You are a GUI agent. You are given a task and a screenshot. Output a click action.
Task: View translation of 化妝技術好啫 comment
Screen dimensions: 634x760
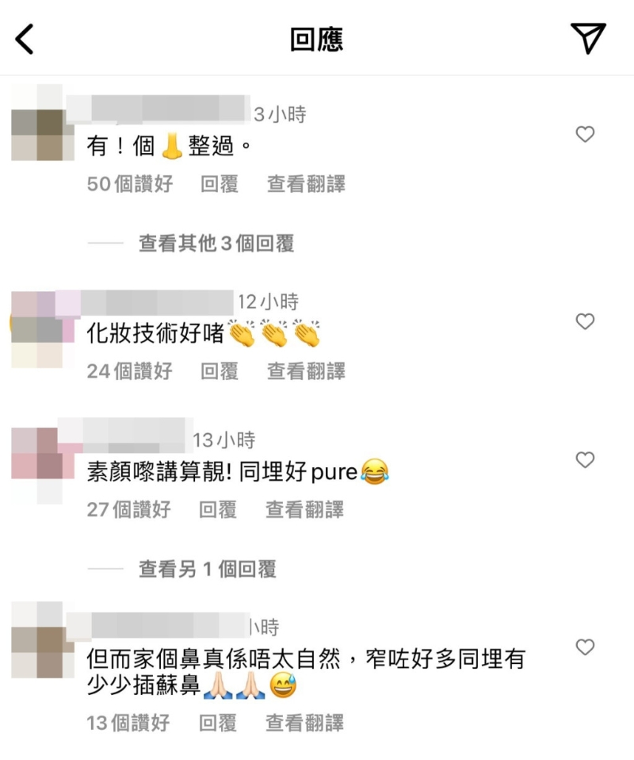pyautogui.click(x=306, y=371)
